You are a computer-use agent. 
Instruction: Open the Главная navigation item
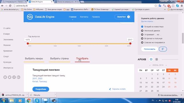click(x=73, y=17)
